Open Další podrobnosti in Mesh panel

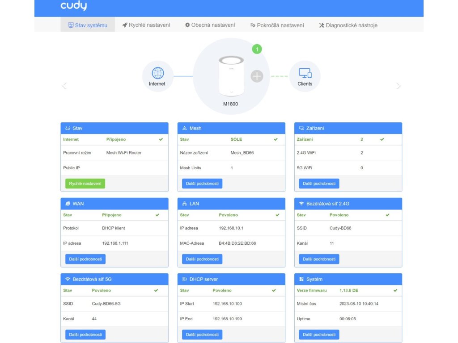(202, 184)
